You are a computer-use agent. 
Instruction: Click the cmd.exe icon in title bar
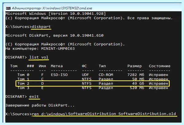click(x=8, y=8)
